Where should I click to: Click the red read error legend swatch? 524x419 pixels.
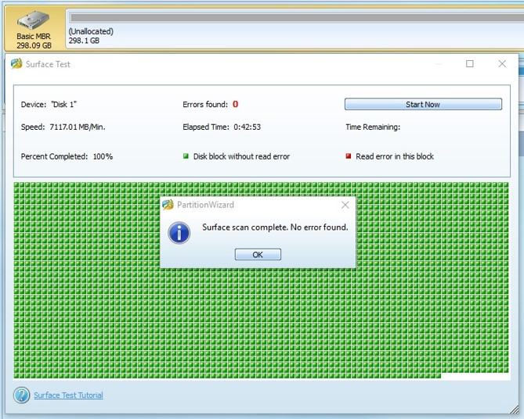349,156
